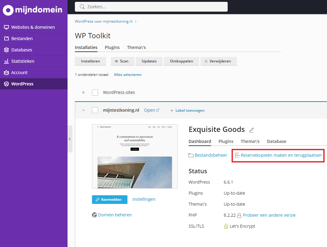Switch to the top Plugins tab
The image size is (327, 247).
click(112, 47)
